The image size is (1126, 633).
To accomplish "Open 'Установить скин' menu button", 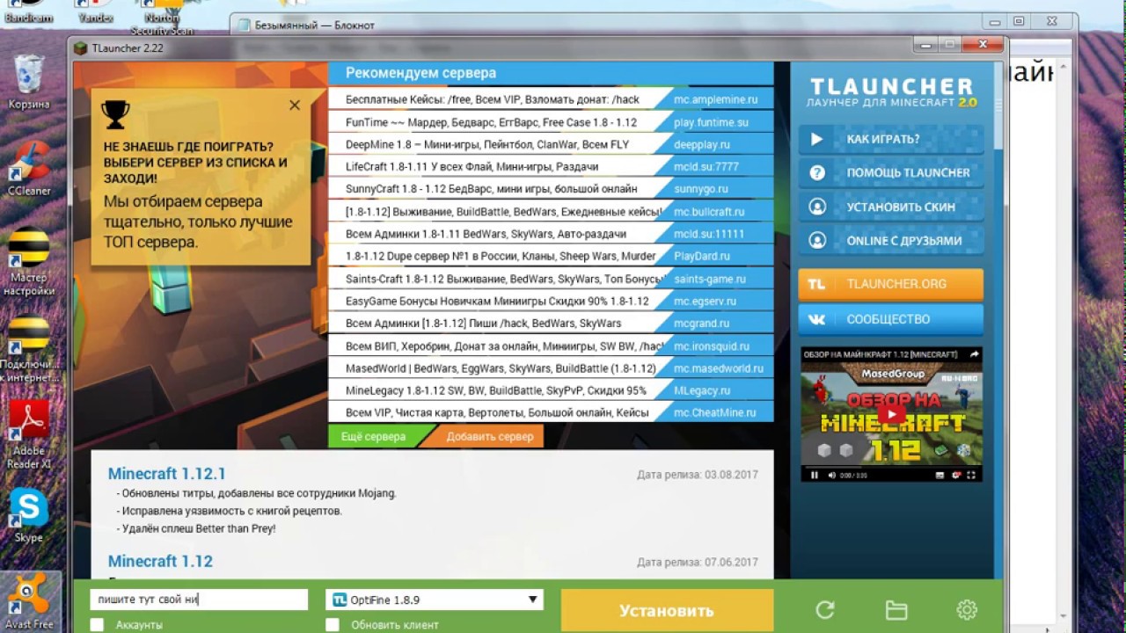I will point(891,207).
